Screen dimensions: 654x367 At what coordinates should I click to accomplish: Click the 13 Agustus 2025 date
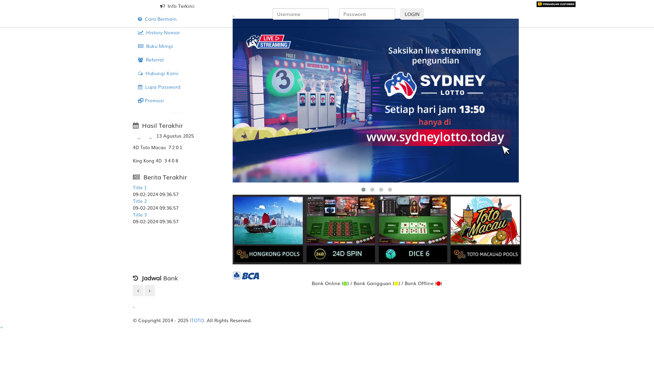click(x=175, y=136)
